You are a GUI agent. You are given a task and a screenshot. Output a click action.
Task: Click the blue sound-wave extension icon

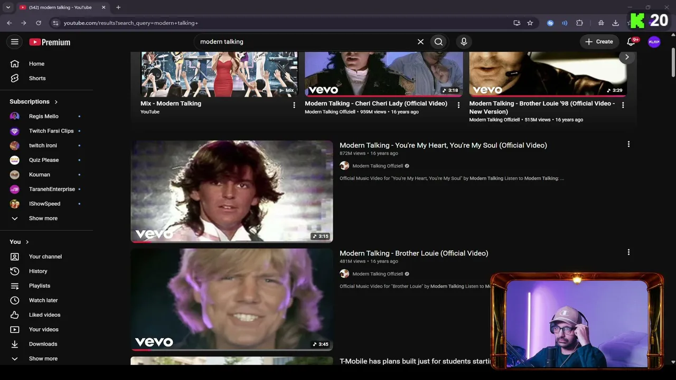click(565, 23)
